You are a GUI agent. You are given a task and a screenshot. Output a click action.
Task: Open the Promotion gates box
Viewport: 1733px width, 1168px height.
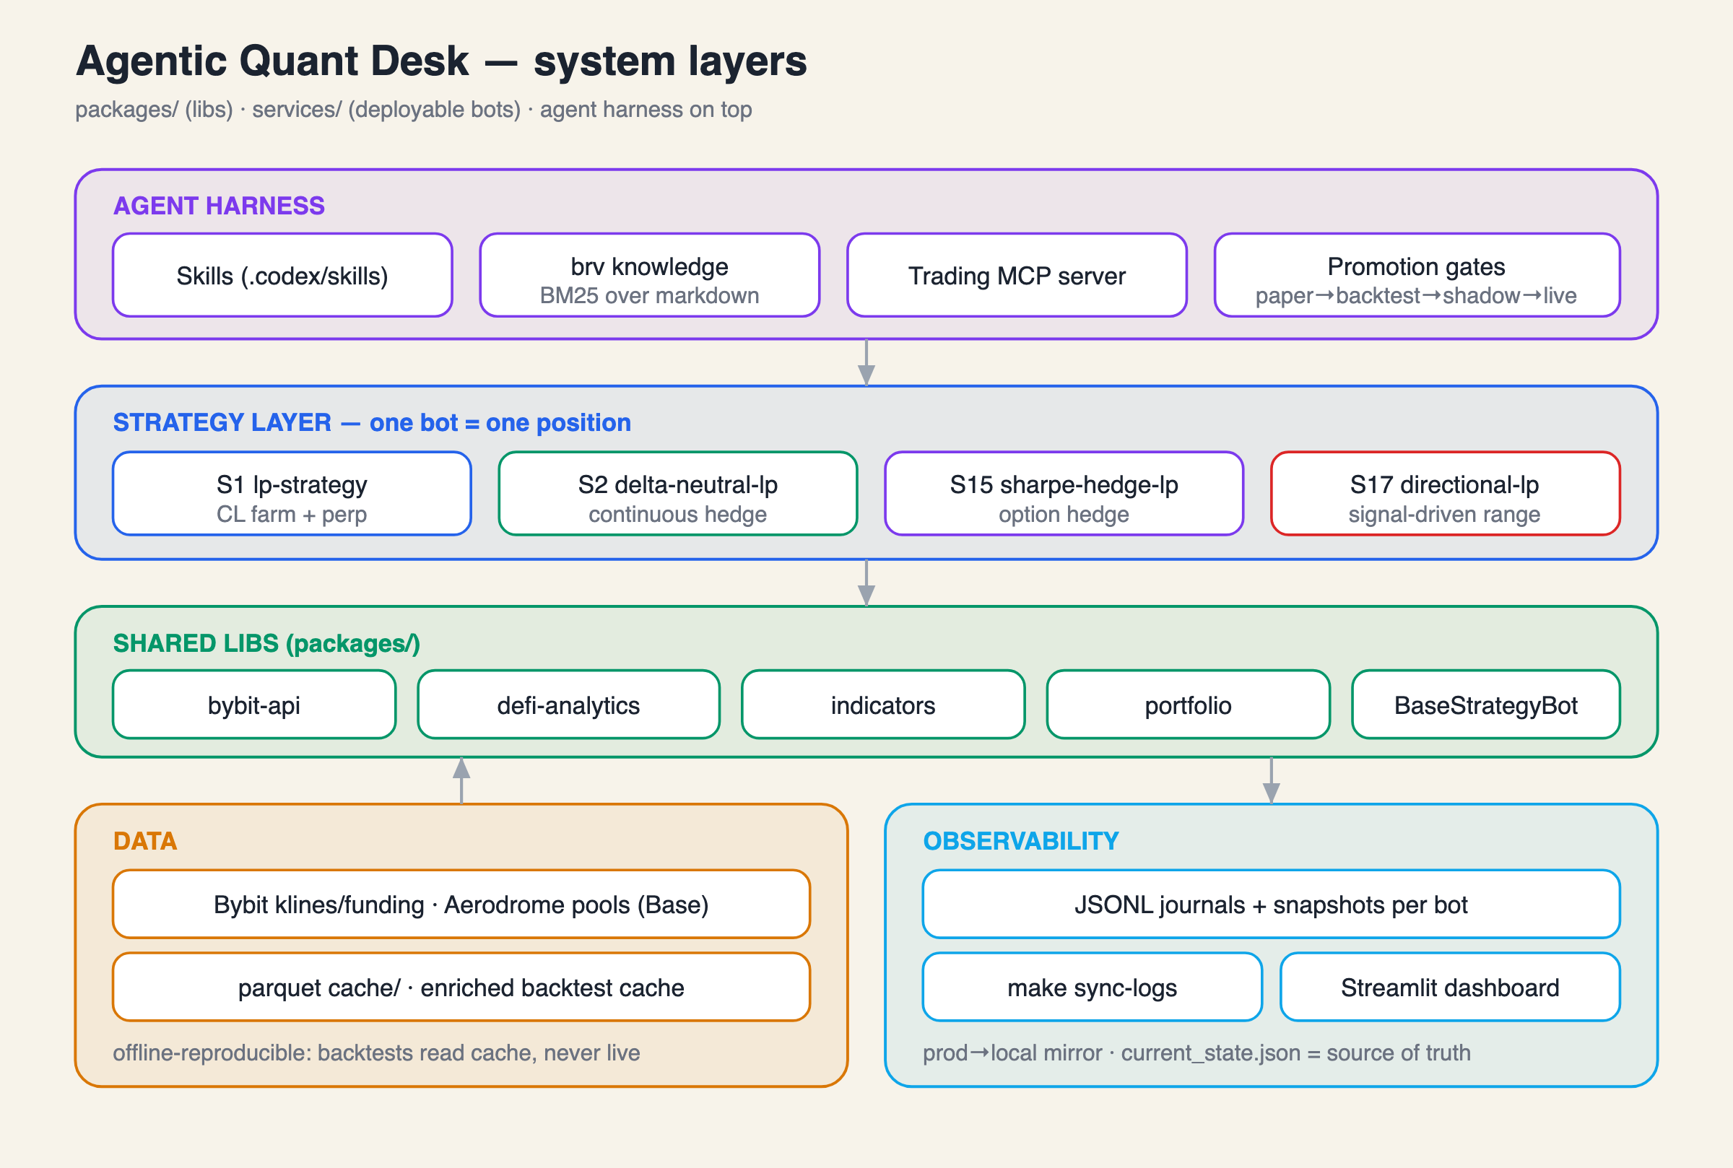tap(1417, 275)
